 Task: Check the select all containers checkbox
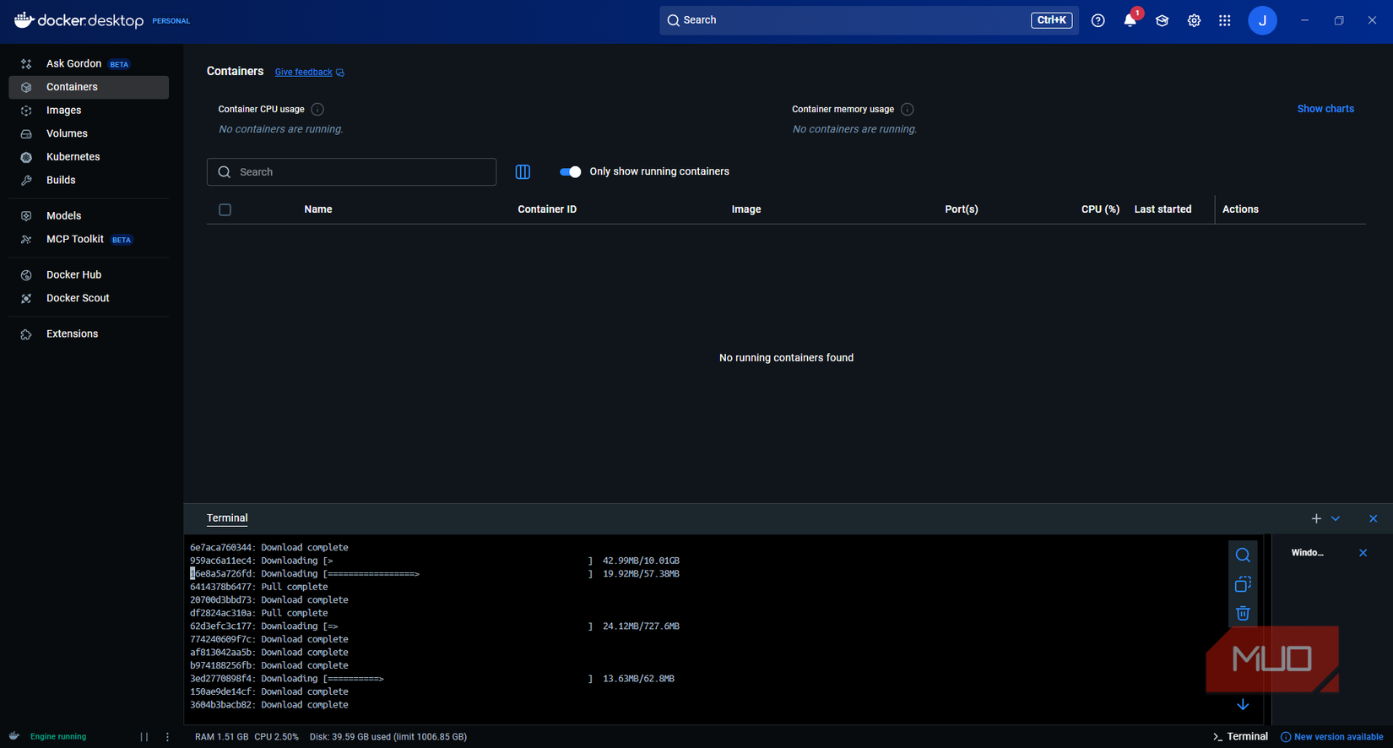coord(225,209)
